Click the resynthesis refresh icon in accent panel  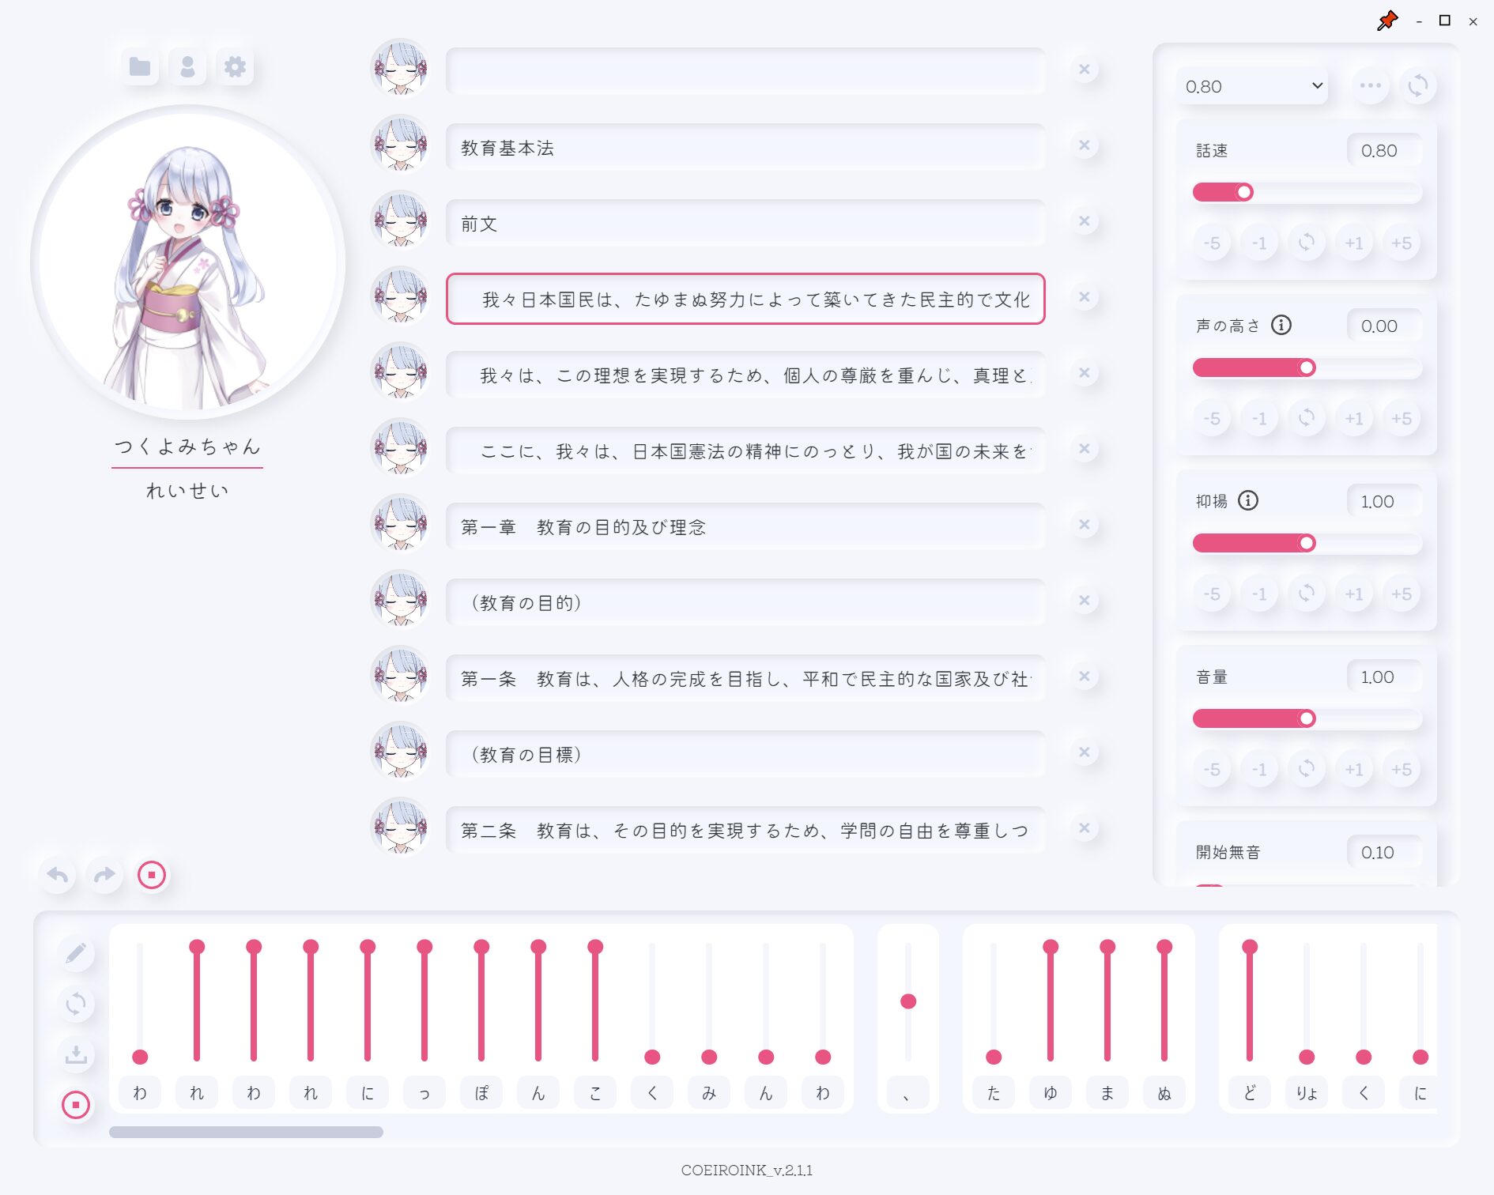pos(76,1004)
